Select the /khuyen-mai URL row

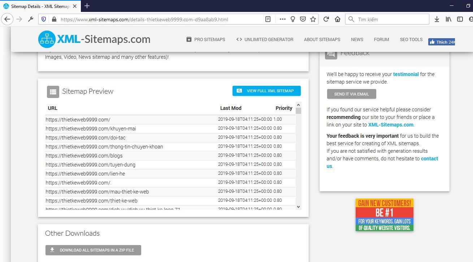tap(91, 129)
